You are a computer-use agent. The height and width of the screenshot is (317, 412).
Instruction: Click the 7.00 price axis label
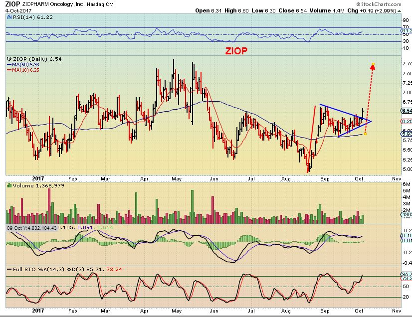tap(407, 92)
